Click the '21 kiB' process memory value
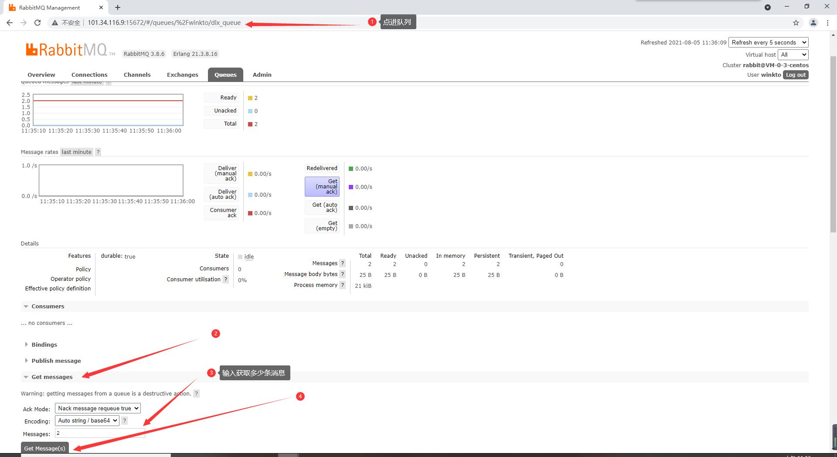 pos(363,286)
